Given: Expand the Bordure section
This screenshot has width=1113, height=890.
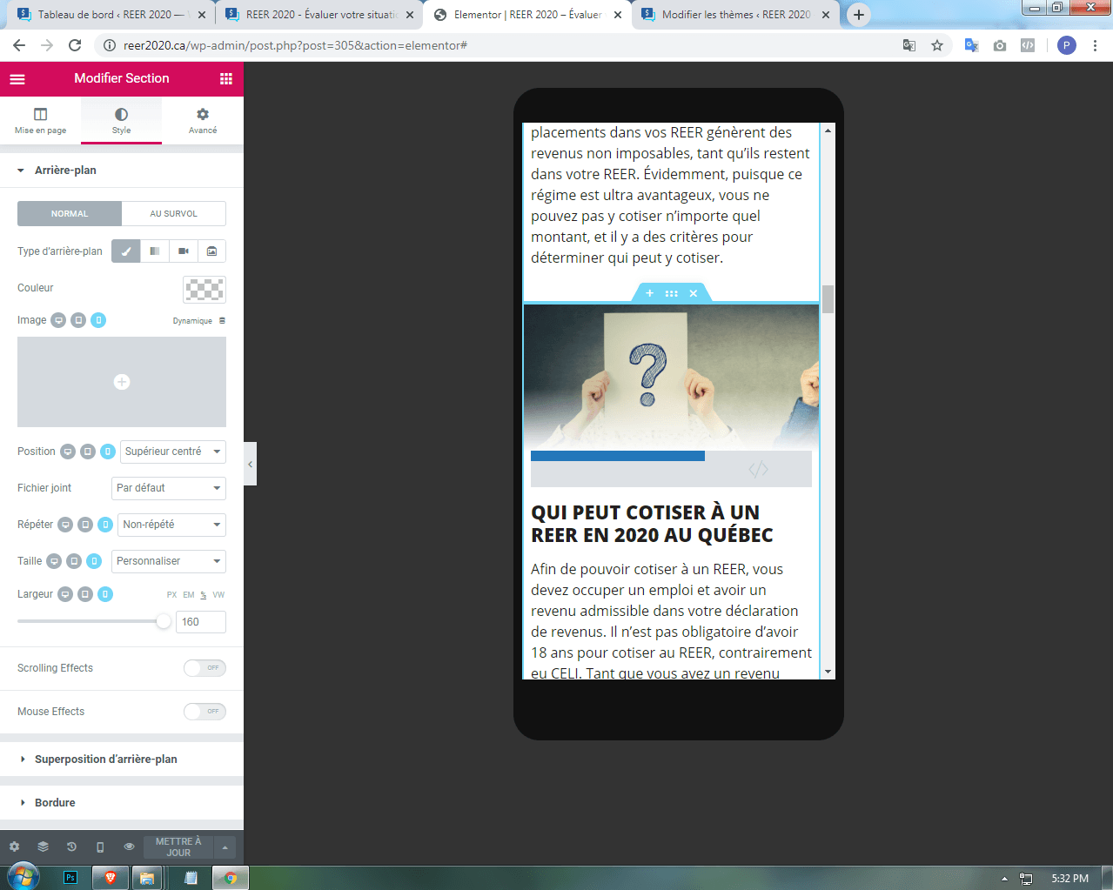Looking at the screenshot, I should click(x=122, y=803).
